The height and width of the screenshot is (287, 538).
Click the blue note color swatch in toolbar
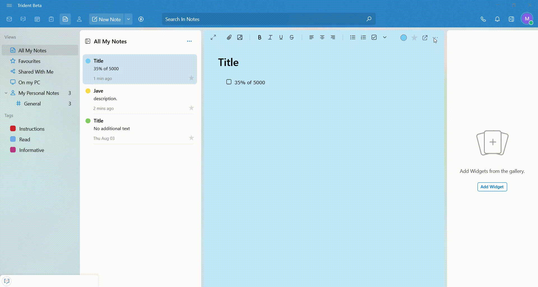[x=403, y=38]
